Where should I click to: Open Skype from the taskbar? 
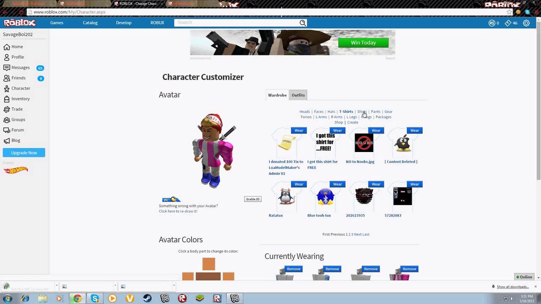95,299
